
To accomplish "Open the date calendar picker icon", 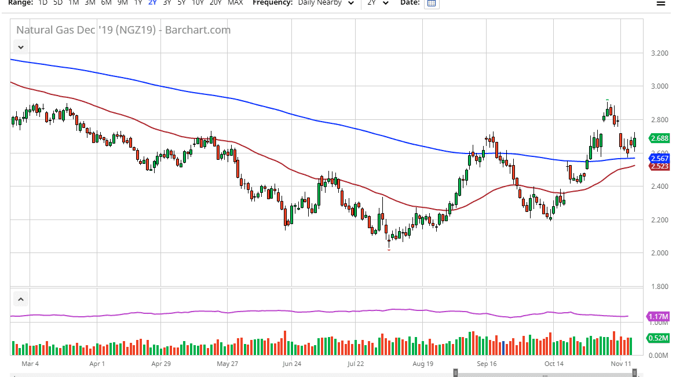I will pos(431,3).
